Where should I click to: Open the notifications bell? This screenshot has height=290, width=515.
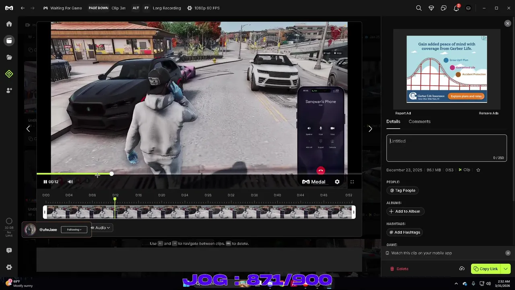click(456, 8)
